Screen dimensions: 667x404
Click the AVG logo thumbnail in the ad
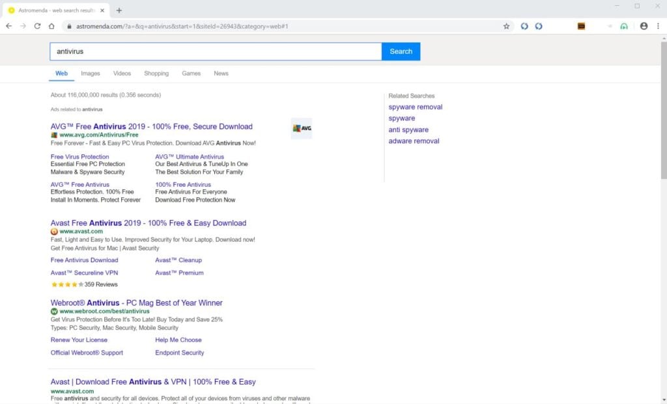pyautogui.click(x=302, y=128)
